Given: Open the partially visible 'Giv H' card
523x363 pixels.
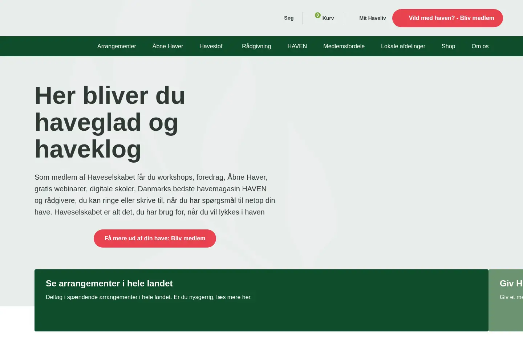Looking at the screenshot, I should point(506,300).
